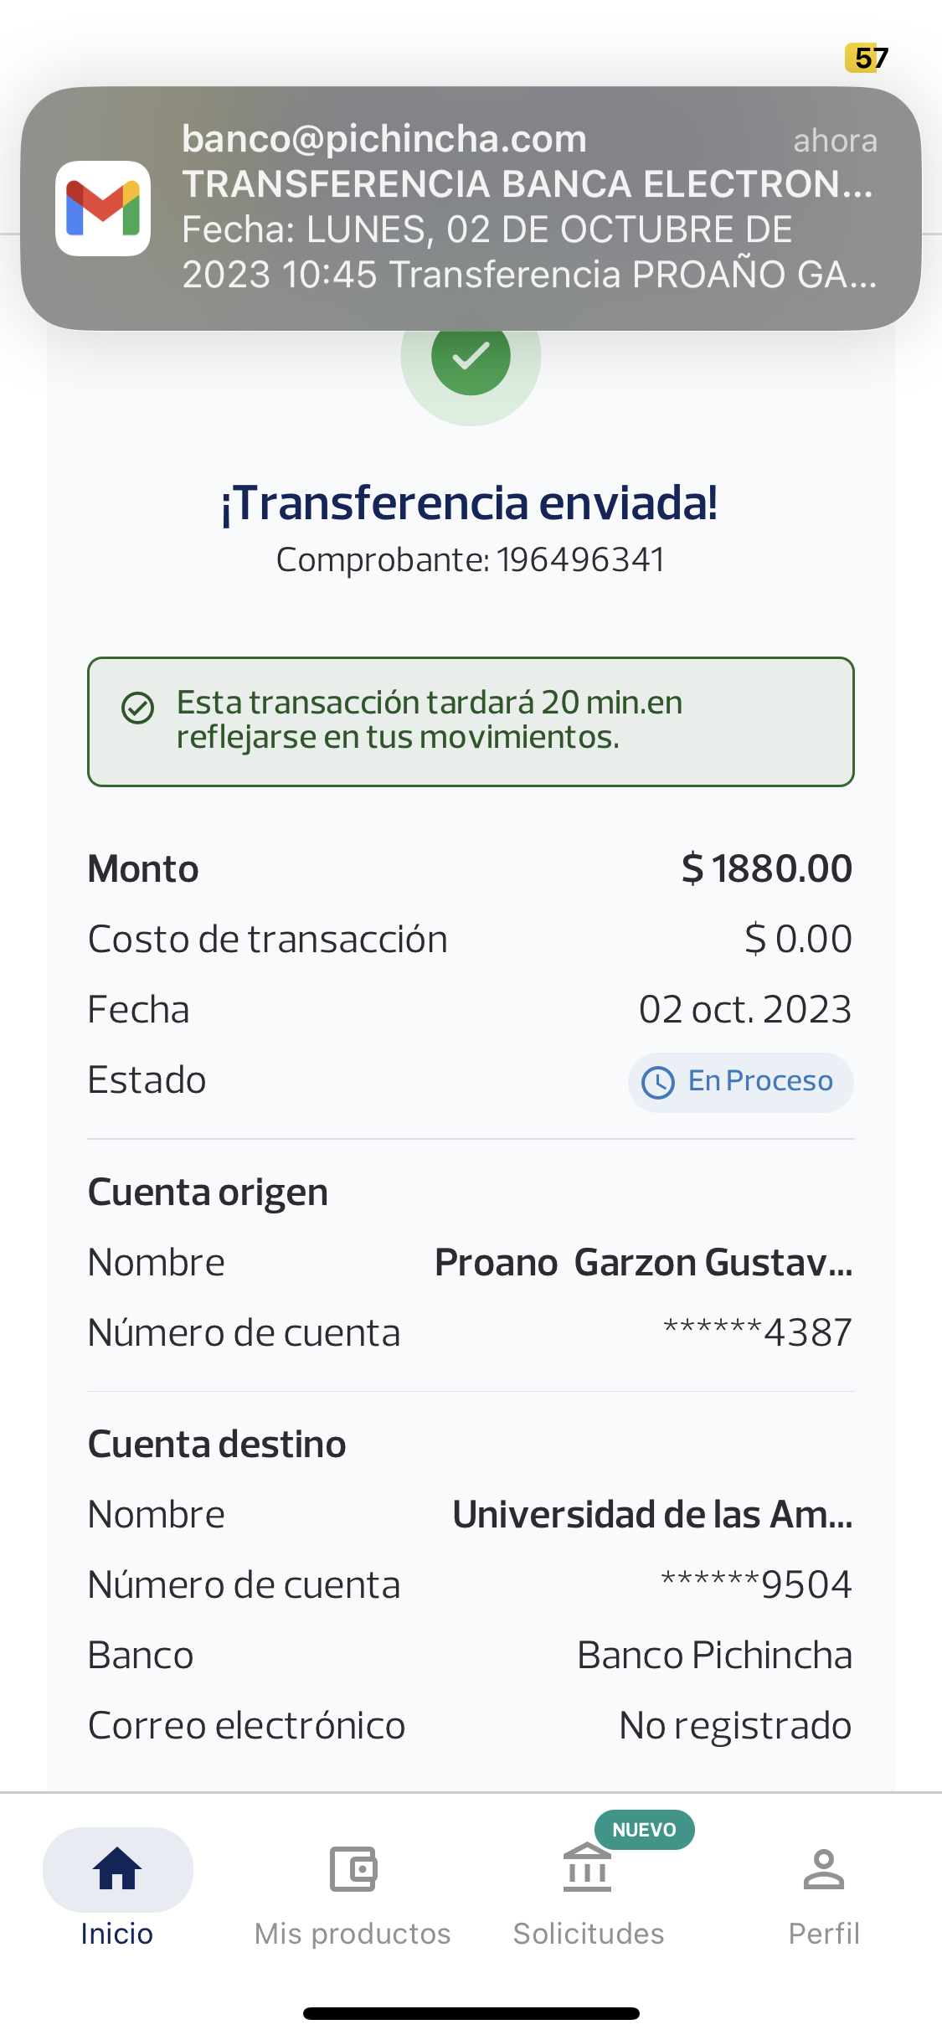This screenshot has height=2040, width=942.
Task: Tap the truncated TRANSFERENCIA BANCA ELECTRON... notification subject
Action: [528, 184]
